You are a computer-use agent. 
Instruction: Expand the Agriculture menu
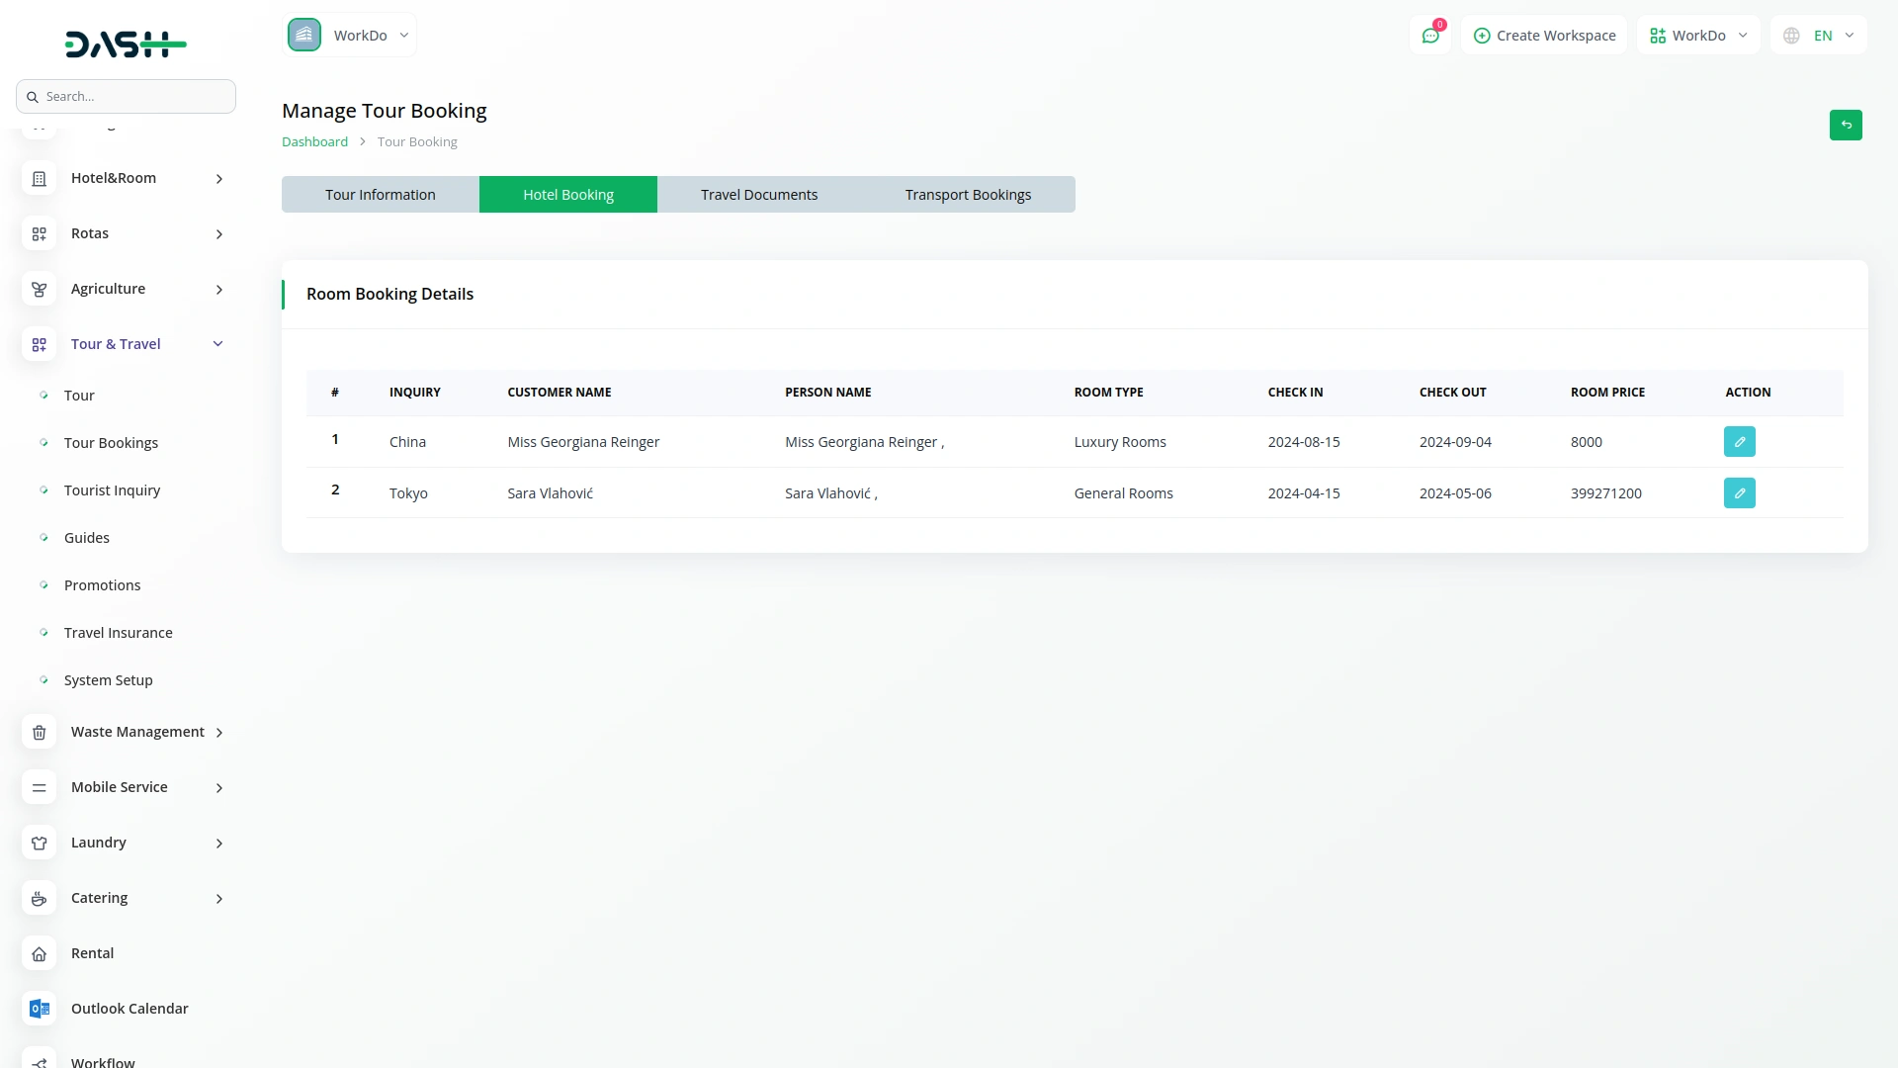point(218,290)
